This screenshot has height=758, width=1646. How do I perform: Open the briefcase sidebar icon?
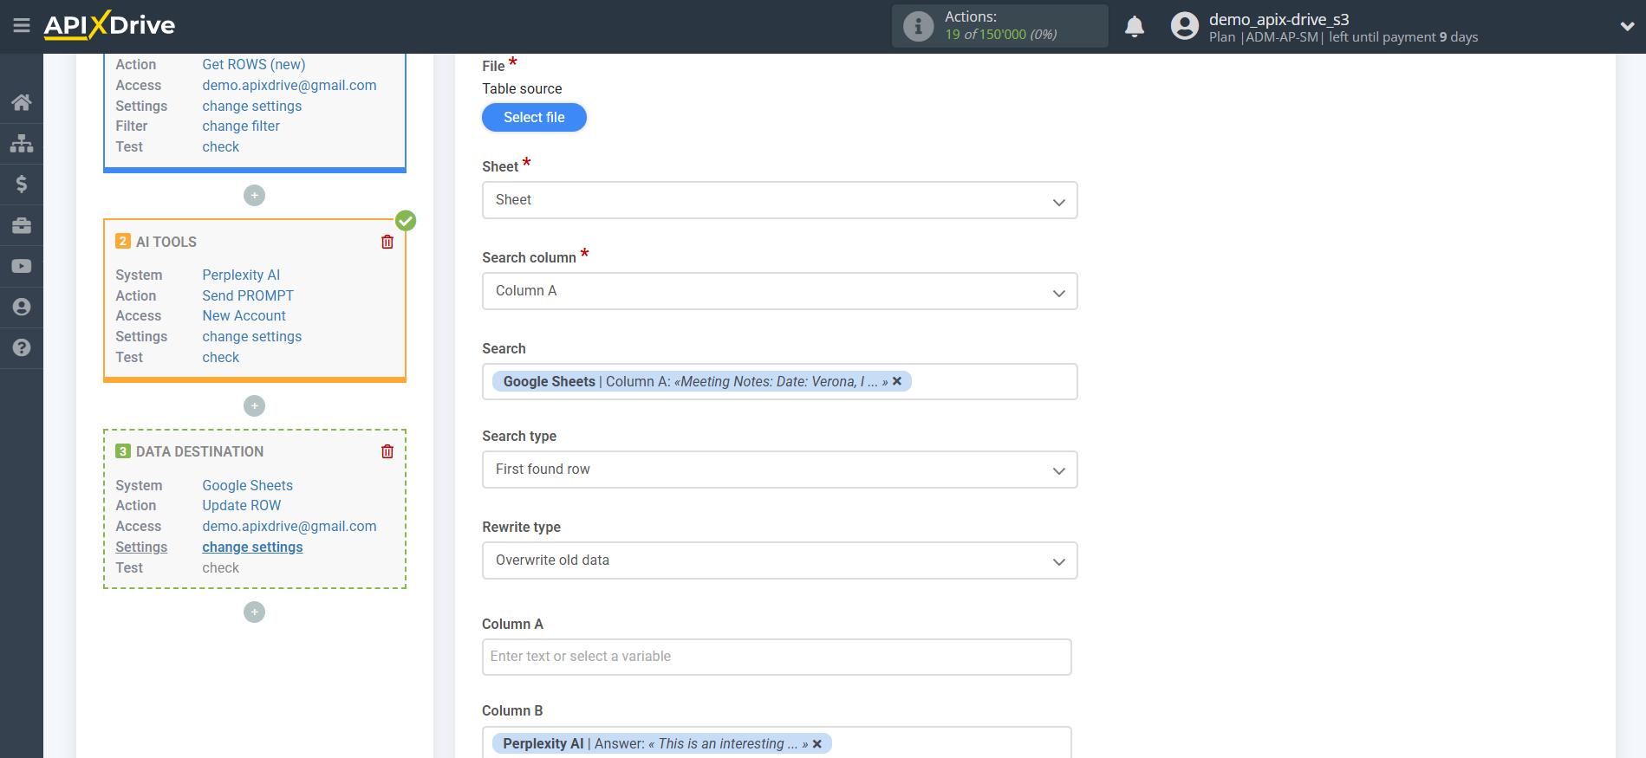(22, 225)
